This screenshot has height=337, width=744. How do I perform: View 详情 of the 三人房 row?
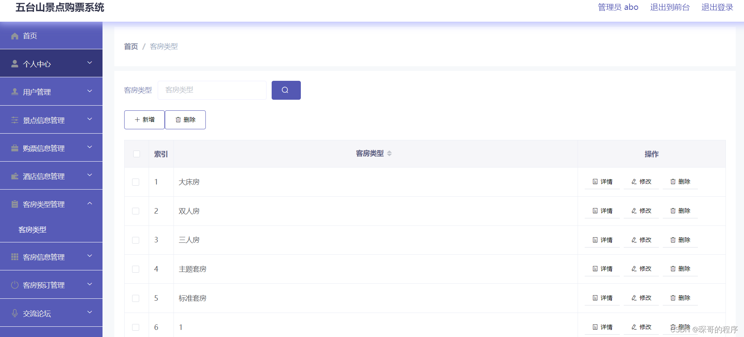point(602,240)
